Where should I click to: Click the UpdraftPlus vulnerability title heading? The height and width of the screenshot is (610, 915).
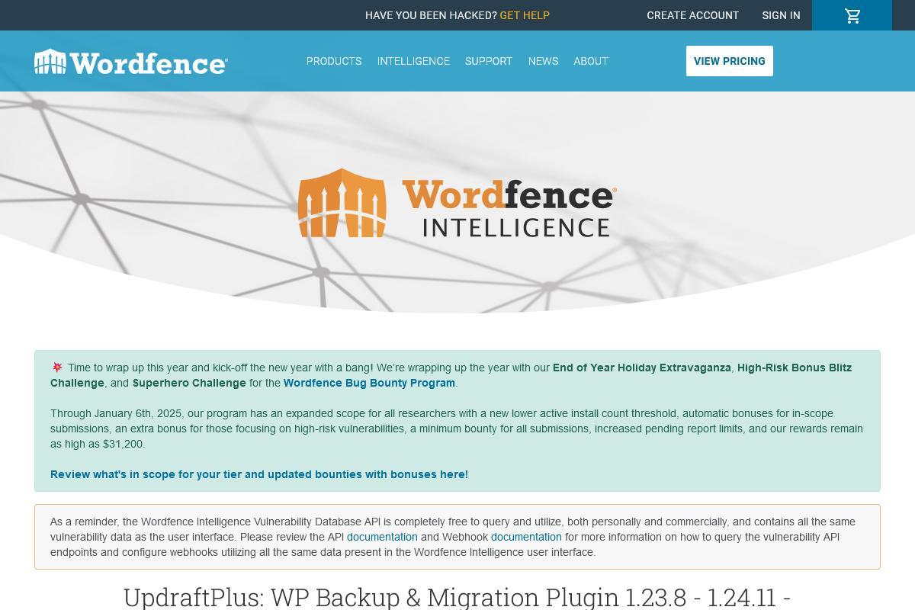click(x=457, y=597)
